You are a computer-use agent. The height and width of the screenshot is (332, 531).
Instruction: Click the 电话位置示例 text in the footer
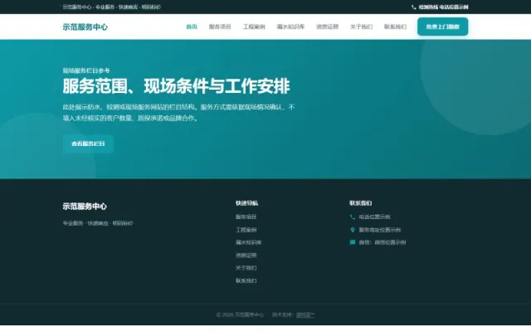(x=374, y=217)
